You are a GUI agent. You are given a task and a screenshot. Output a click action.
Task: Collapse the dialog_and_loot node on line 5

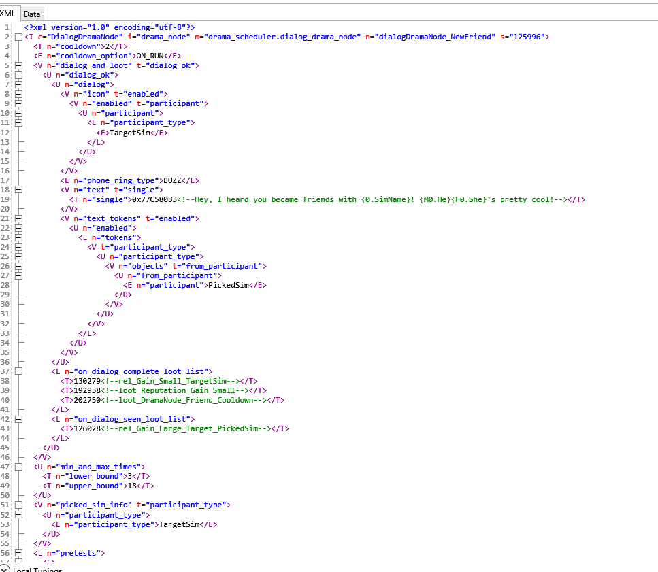[18, 65]
